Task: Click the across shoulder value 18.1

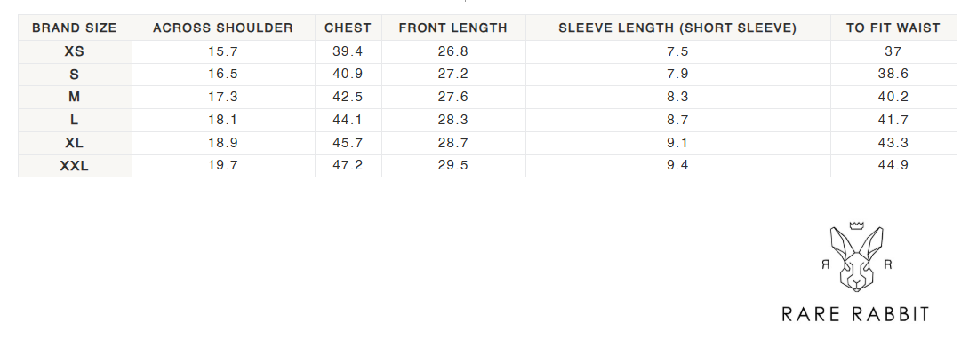Action: pos(223,120)
